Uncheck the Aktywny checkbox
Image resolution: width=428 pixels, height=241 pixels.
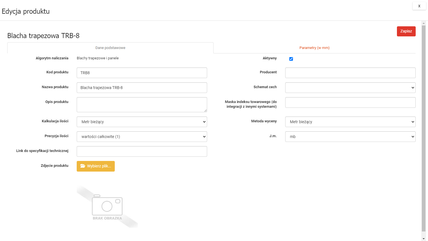point(291,59)
